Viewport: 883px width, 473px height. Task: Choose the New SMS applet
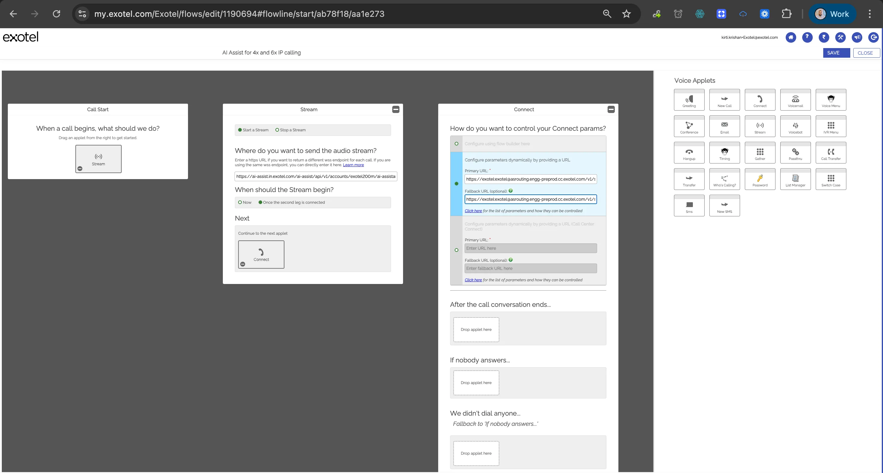pos(724,206)
